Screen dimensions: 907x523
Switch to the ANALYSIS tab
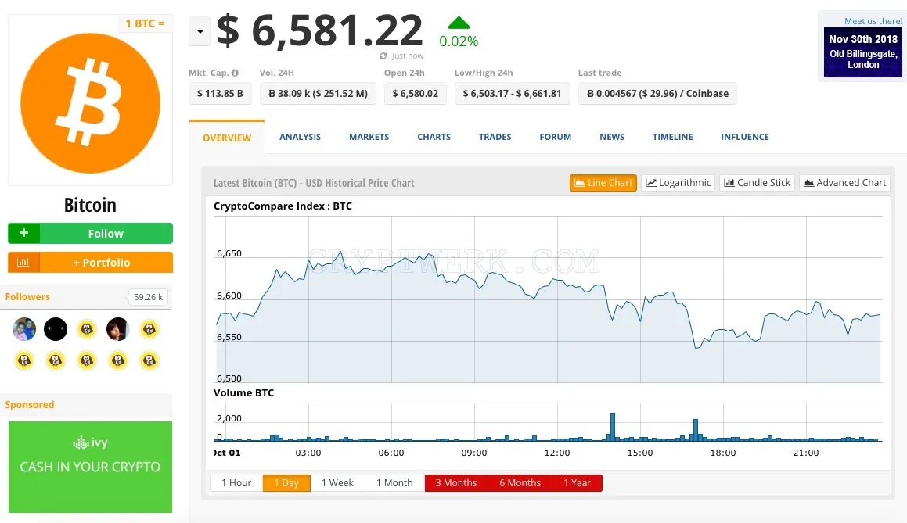[301, 137]
